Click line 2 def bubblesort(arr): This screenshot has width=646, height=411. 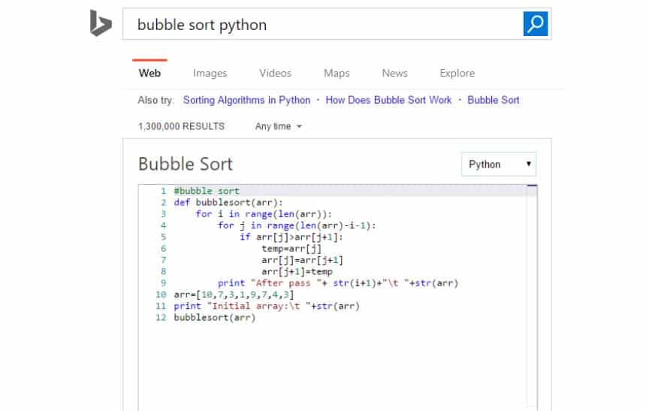(228, 202)
